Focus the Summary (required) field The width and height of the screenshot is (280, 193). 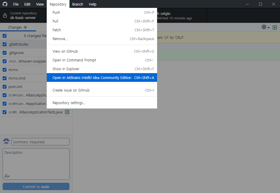40,142
